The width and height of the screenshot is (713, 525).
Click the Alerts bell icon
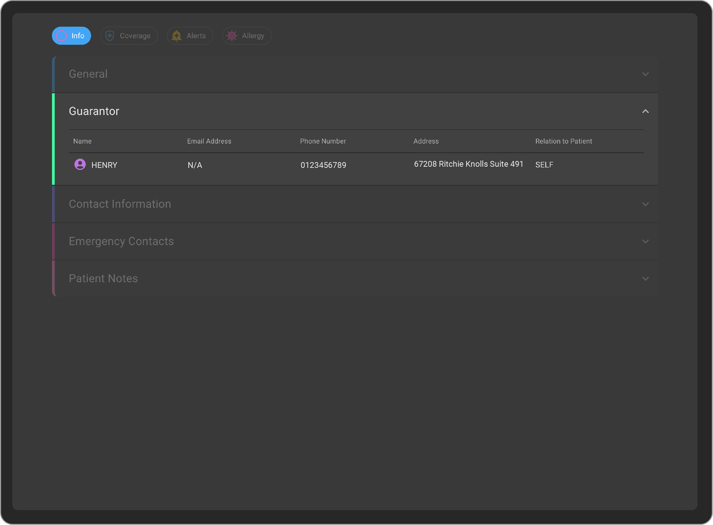[176, 36]
